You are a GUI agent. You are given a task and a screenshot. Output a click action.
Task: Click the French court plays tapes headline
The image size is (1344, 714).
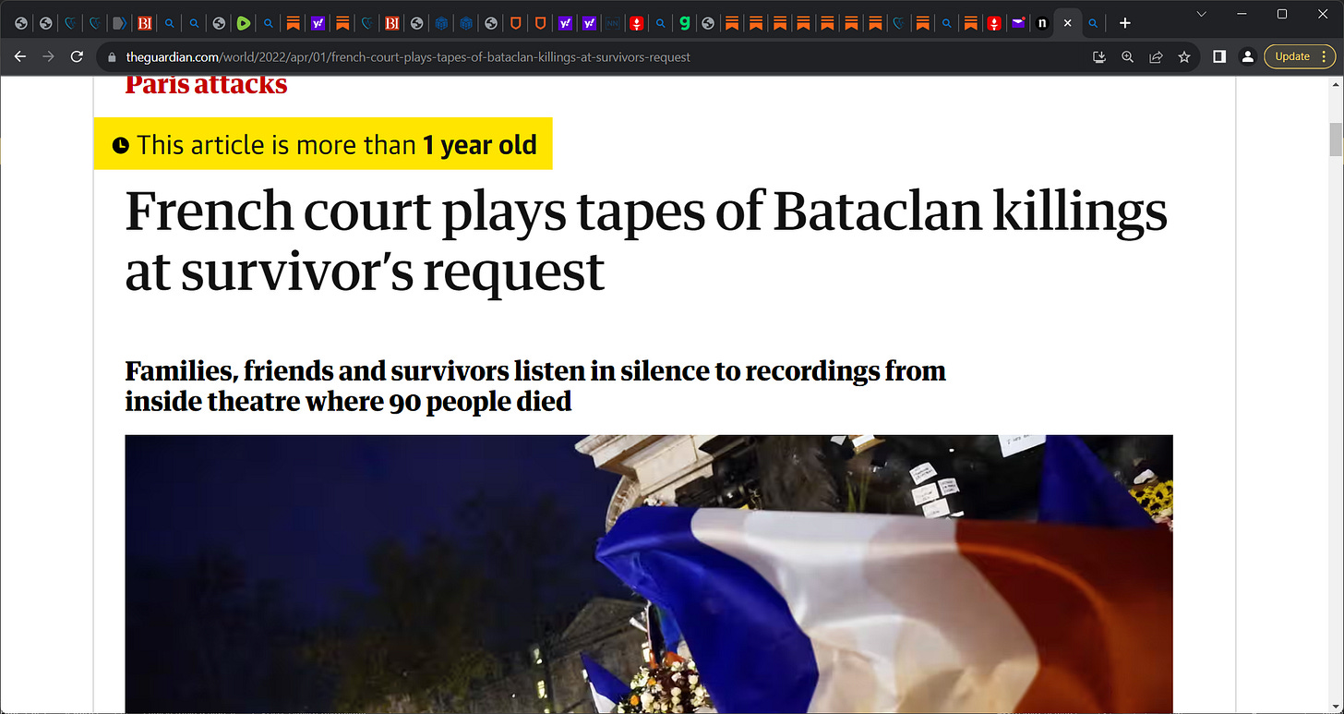pos(646,240)
